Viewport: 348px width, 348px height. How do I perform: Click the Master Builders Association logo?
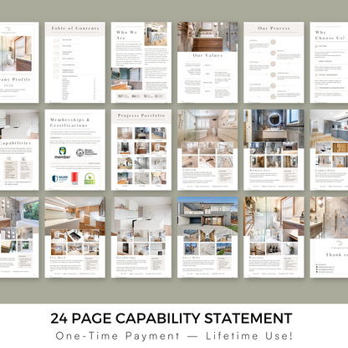[x=87, y=152]
